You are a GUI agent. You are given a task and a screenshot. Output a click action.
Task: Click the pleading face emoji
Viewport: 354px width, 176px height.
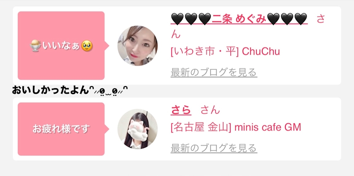point(87,46)
